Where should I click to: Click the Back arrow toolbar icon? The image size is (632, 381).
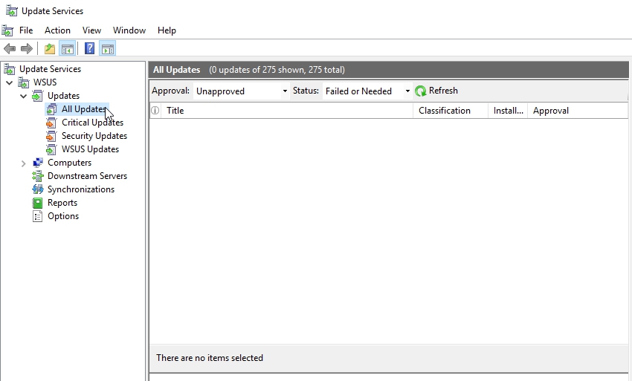(x=10, y=49)
